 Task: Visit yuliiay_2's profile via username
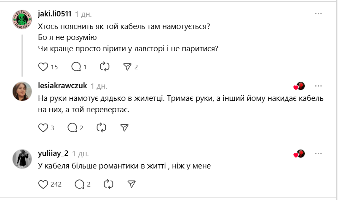pos(53,153)
